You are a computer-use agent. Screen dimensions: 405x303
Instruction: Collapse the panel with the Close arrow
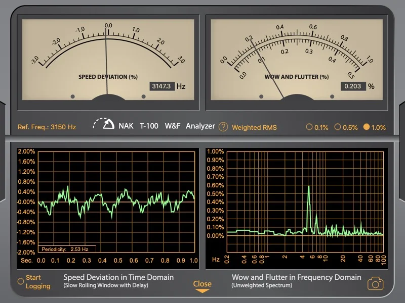click(x=202, y=286)
